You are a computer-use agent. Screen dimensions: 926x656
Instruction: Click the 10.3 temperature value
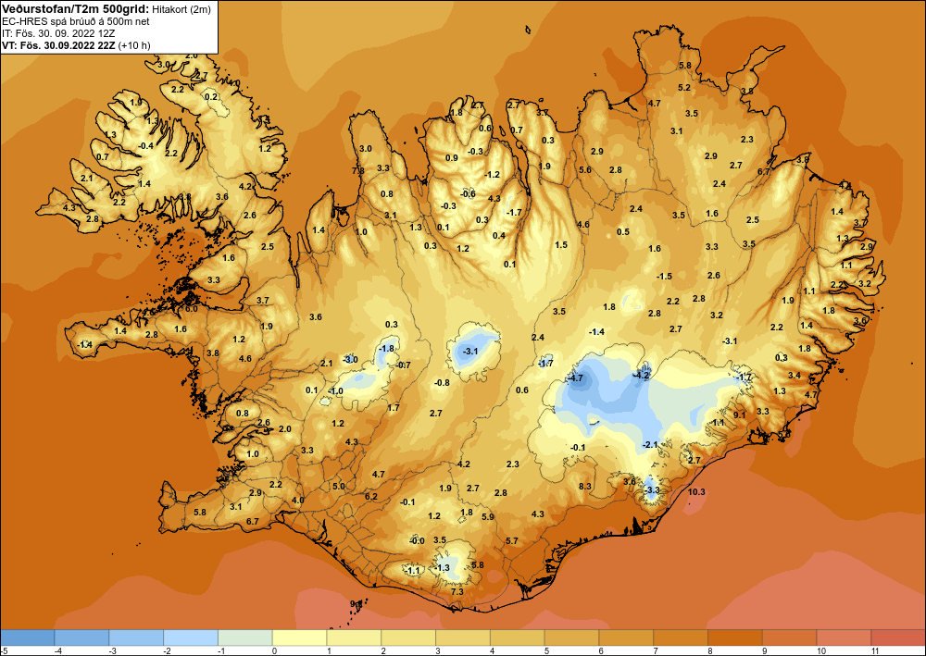696,491
